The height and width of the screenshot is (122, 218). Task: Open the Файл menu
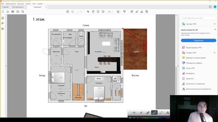2,4
